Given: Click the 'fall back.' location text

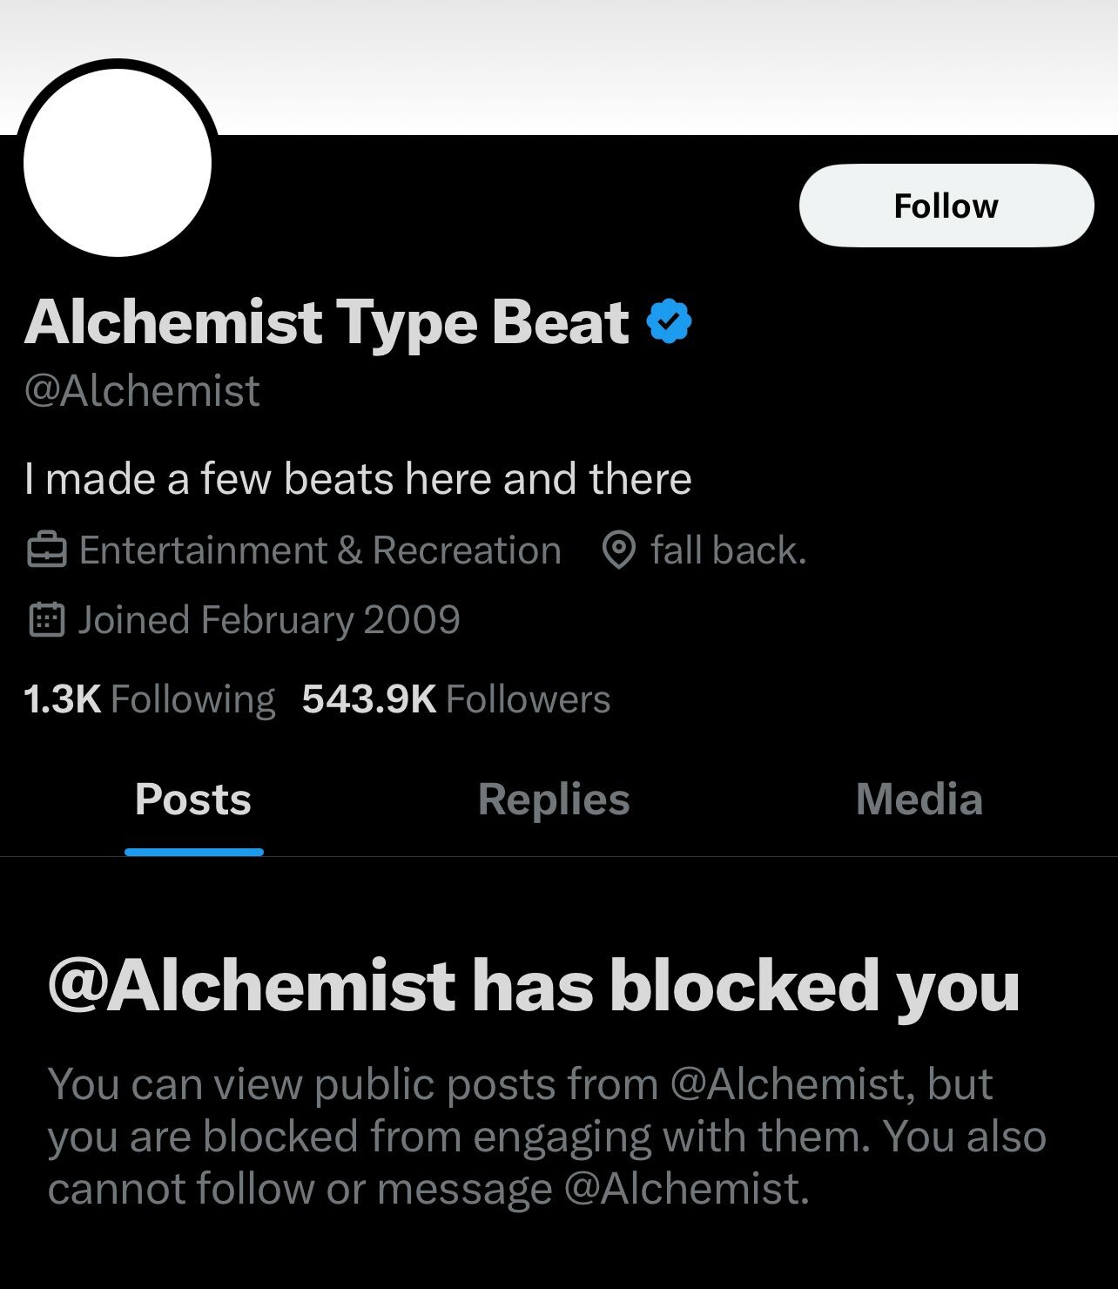Looking at the screenshot, I should [x=729, y=550].
